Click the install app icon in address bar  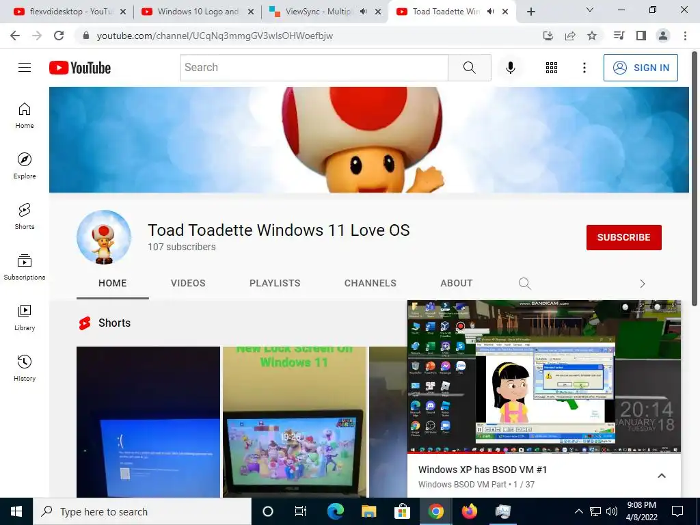pyautogui.click(x=548, y=36)
